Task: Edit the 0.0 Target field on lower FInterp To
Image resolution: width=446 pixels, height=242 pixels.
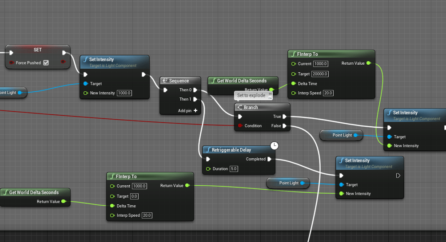Action: (134, 196)
